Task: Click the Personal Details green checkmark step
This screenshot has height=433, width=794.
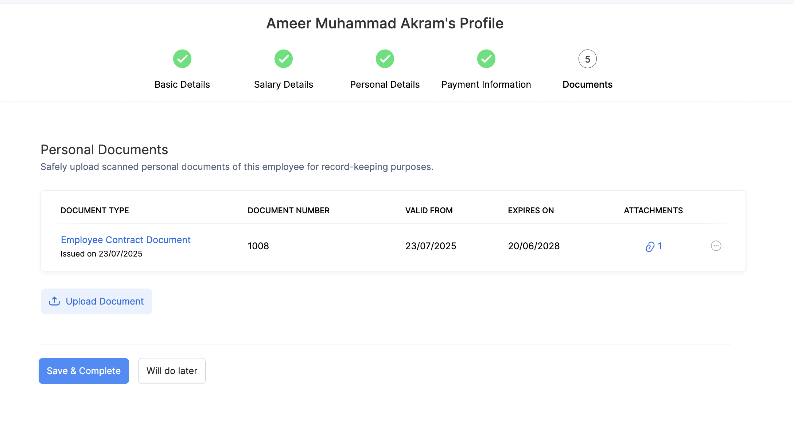Action: 385,59
